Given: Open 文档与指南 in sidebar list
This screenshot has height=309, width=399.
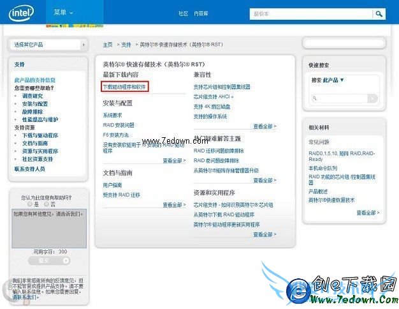Looking at the screenshot, I should [35, 144].
